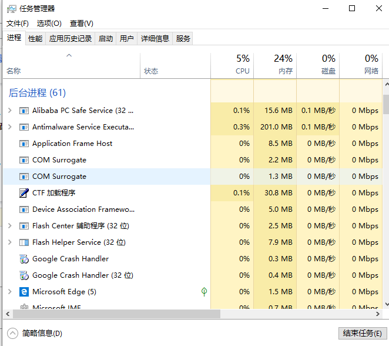Expand the Flash Center 辅助程序 process
The height and width of the screenshot is (346, 389).
click(9, 226)
